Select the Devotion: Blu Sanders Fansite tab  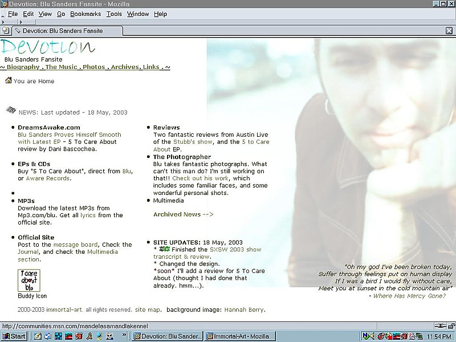tap(67, 31)
